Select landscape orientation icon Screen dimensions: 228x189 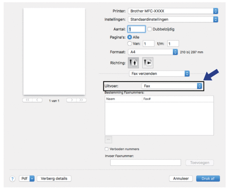148,63
